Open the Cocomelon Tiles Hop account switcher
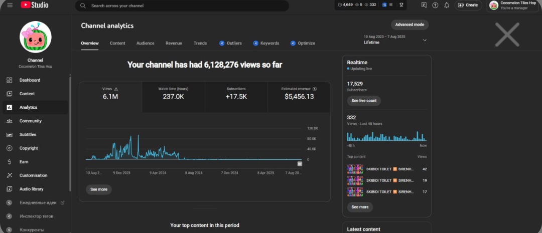Screen dimensions: 542x233 513,6
